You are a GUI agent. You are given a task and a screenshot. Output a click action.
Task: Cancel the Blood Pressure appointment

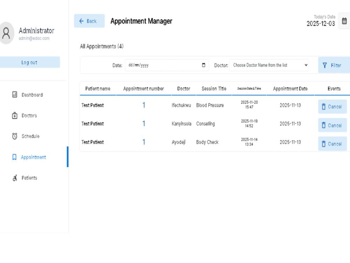(x=332, y=107)
